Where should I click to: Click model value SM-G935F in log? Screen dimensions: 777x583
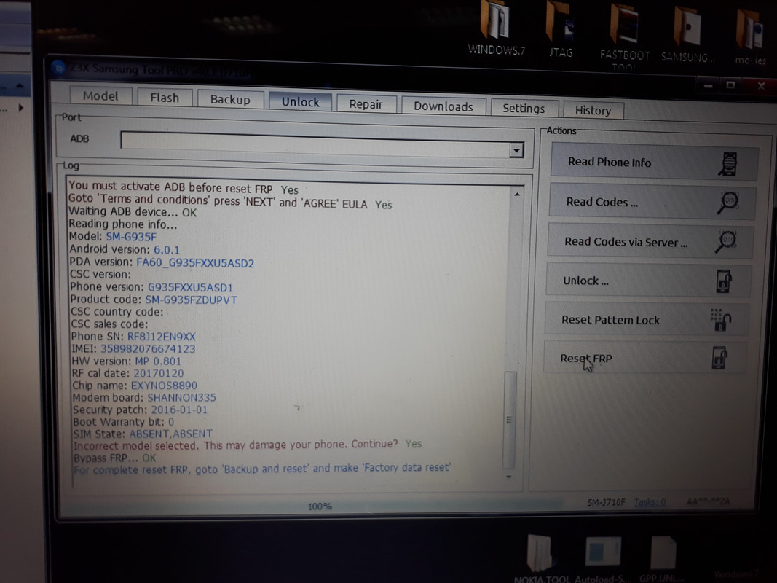(x=131, y=237)
